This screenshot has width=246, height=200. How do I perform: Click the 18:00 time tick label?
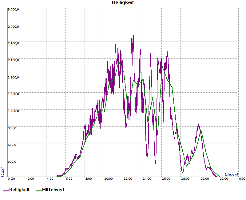point(185,179)
